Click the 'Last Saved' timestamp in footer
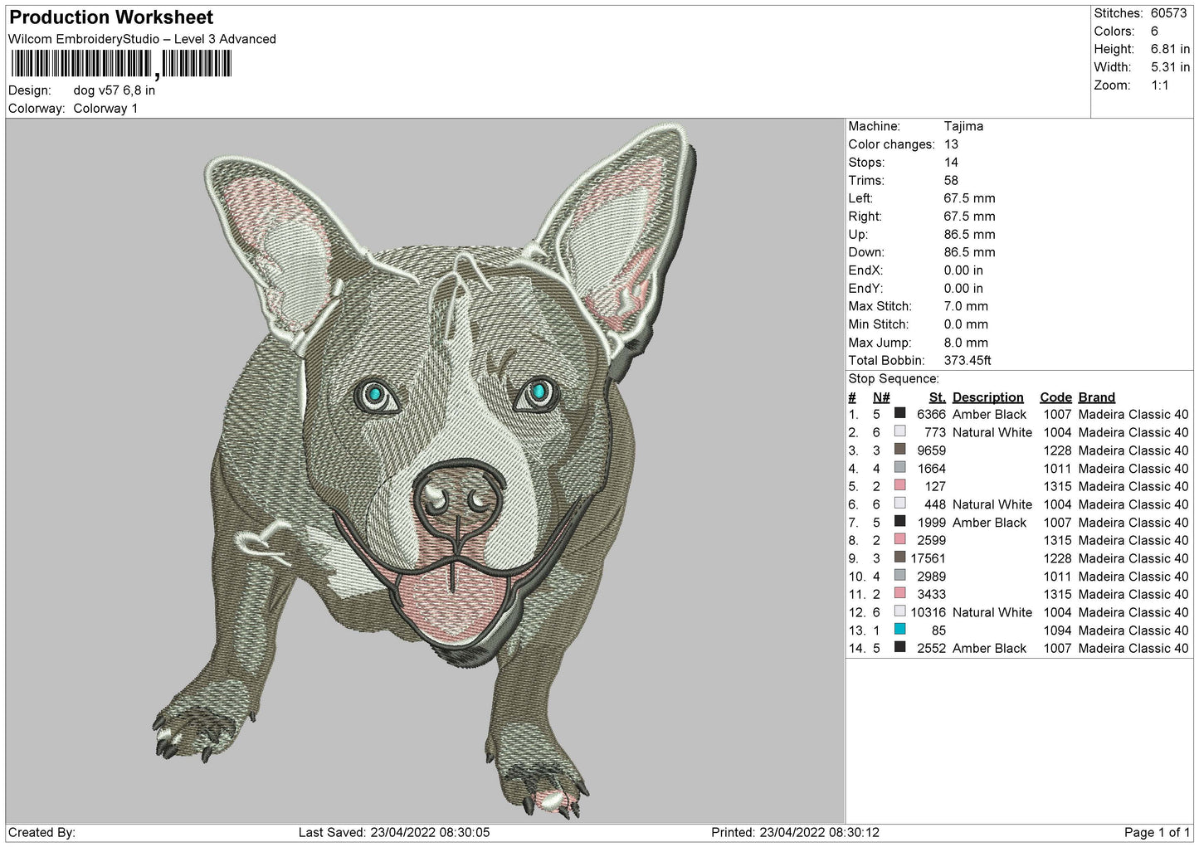1199x847 pixels. [394, 832]
